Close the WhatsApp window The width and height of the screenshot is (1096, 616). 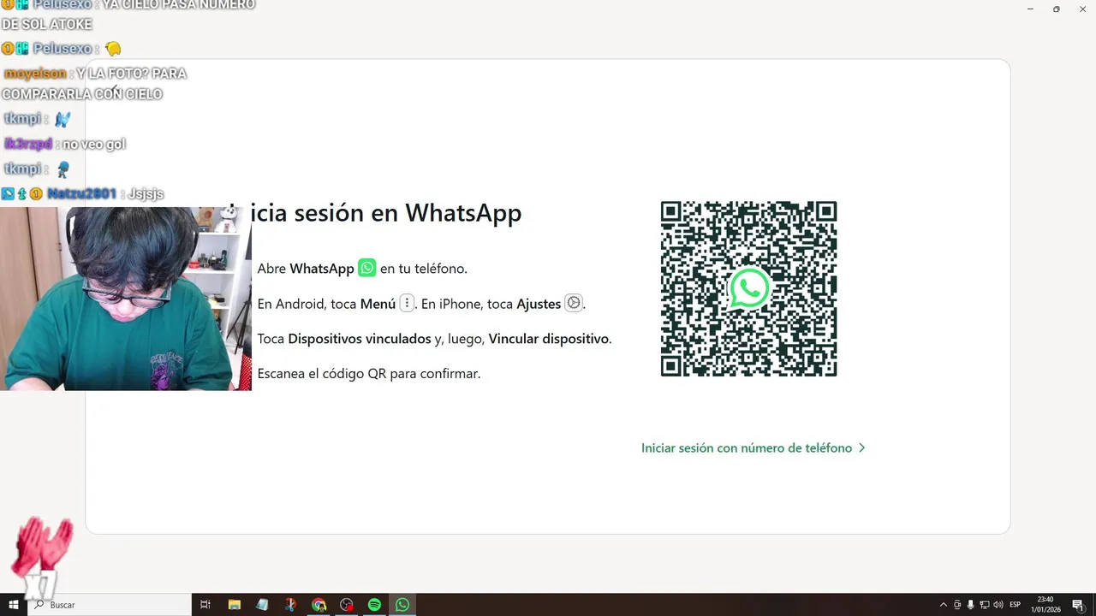pyautogui.click(x=1082, y=9)
